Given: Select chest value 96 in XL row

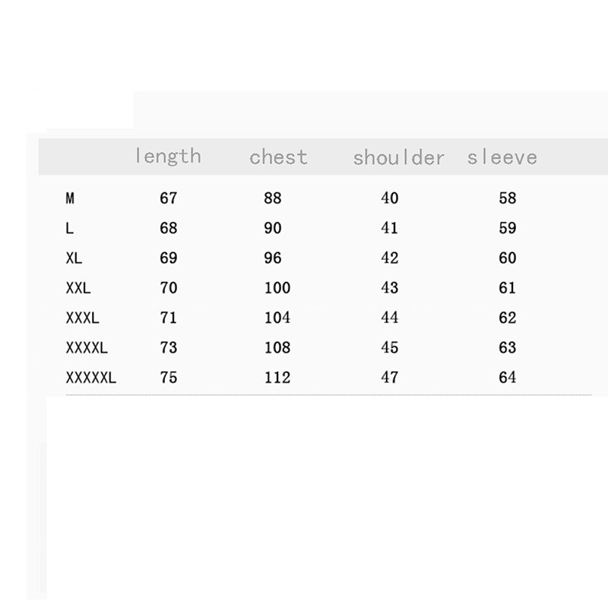Looking at the screenshot, I should pos(272,258).
